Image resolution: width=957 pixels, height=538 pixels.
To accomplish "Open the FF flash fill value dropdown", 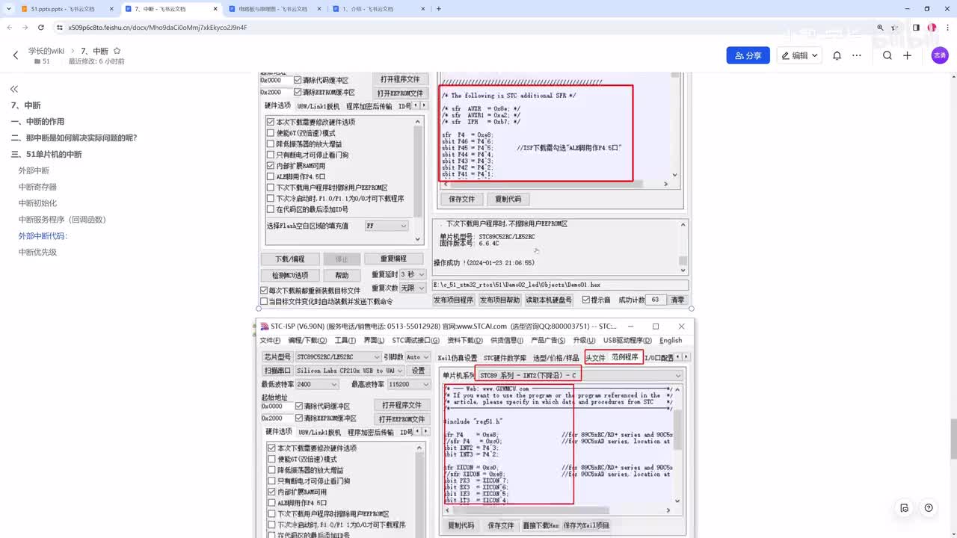I will click(x=387, y=226).
